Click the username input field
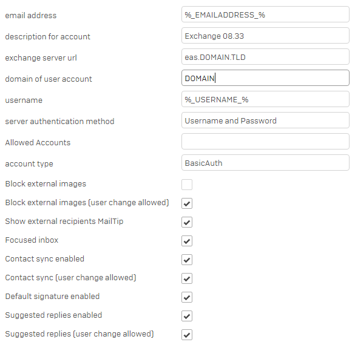The image size is (355, 345). click(x=265, y=99)
